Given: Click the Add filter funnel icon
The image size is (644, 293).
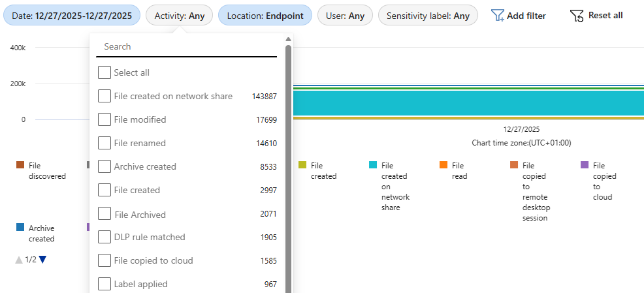Looking at the screenshot, I should click(x=498, y=15).
